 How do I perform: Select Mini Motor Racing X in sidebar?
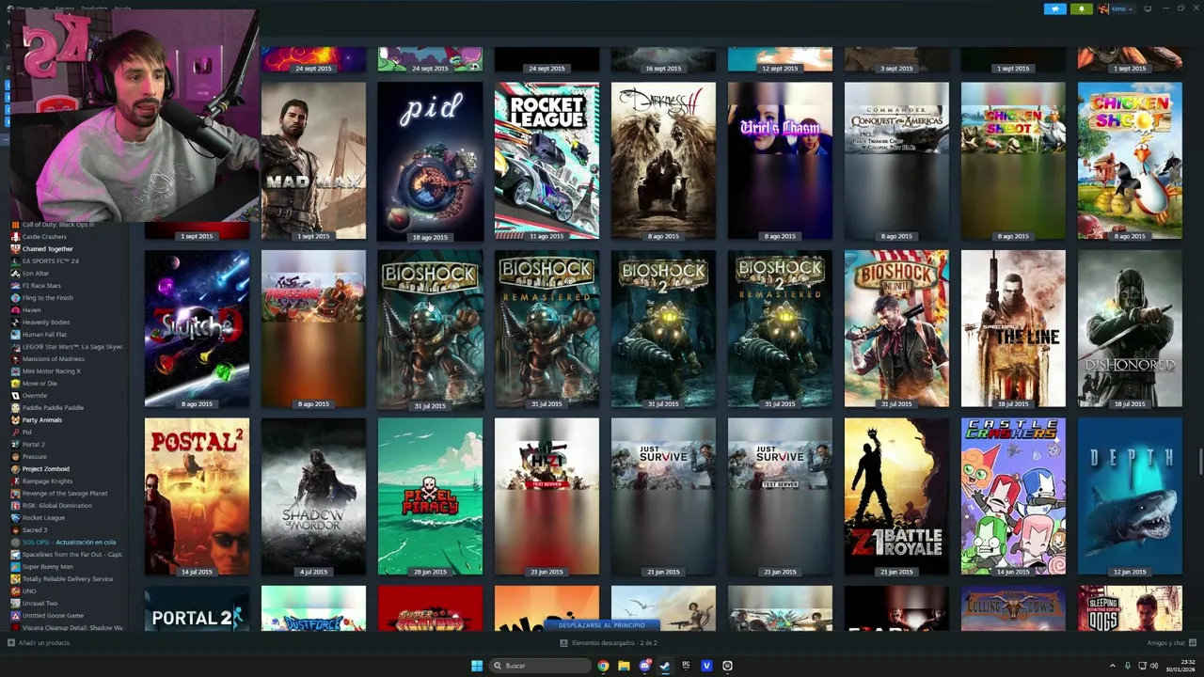click(x=51, y=371)
